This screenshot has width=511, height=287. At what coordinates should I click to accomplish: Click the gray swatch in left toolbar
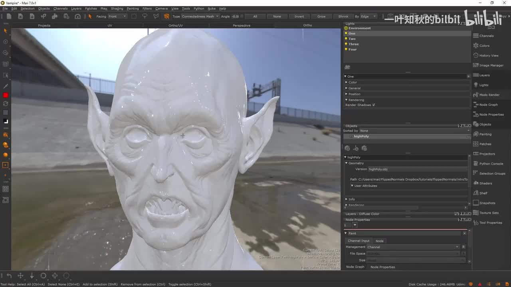[6, 112]
